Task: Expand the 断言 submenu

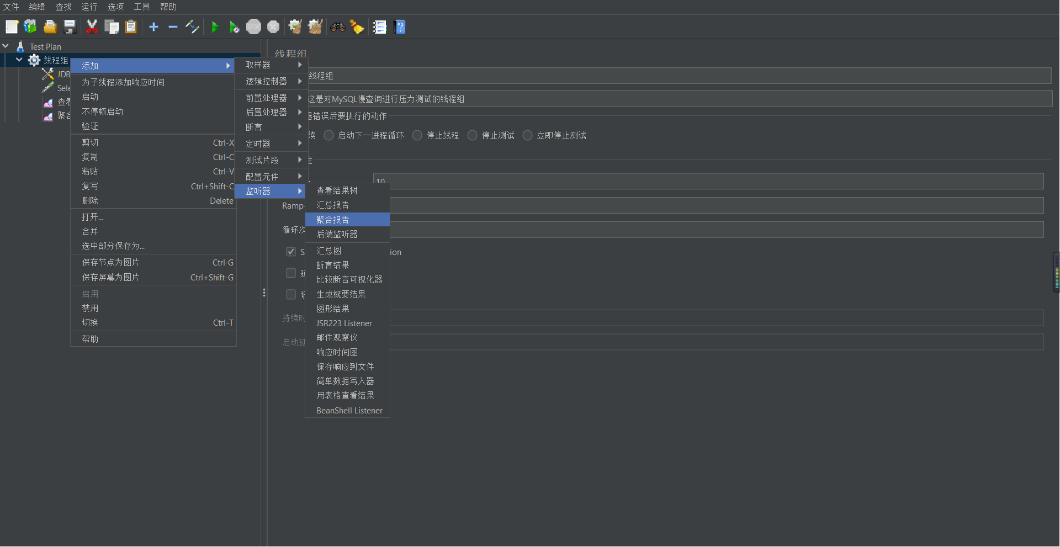Action: (x=271, y=127)
